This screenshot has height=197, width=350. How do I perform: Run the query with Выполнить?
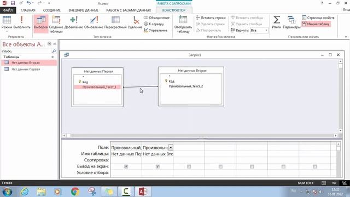pyautogui.click(x=22, y=23)
